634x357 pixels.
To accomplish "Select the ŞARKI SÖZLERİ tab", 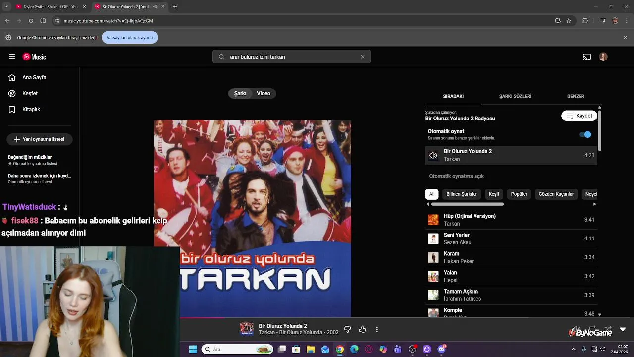I will [x=515, y=96].
